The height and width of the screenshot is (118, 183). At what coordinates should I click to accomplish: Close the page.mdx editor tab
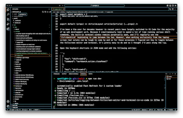pyautogui.click(x=63, y=9)
